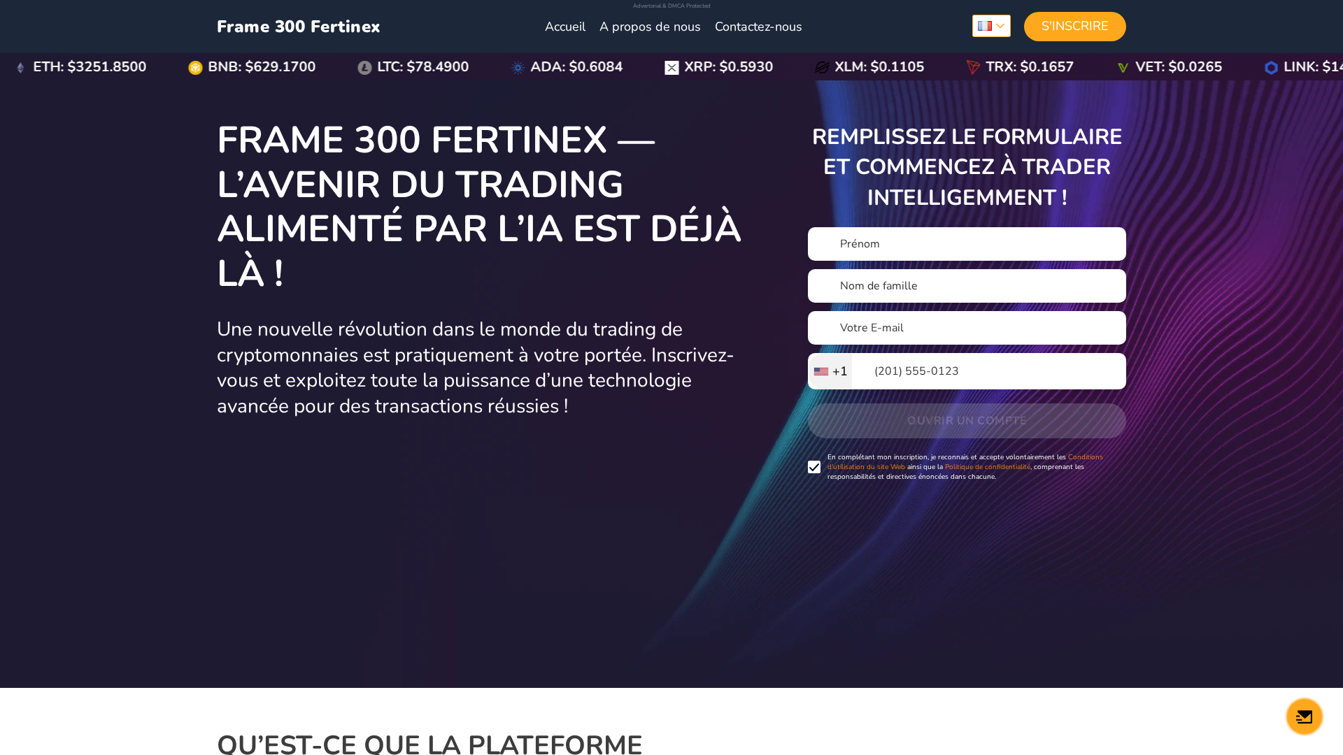1343x755 pixels.
Task: Click the BNB coin icon in ticker
Action: tap(195, 68)
